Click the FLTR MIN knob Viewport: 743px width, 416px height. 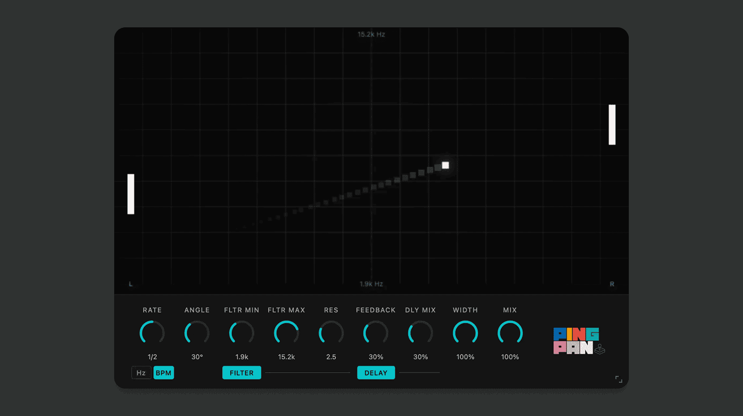coord(242,333)
